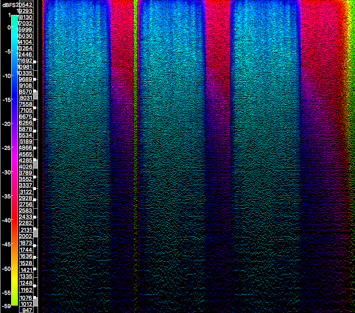355x313 pixels.
Task: Click the 6675 Hz frequency label
Action: point(26,116)
